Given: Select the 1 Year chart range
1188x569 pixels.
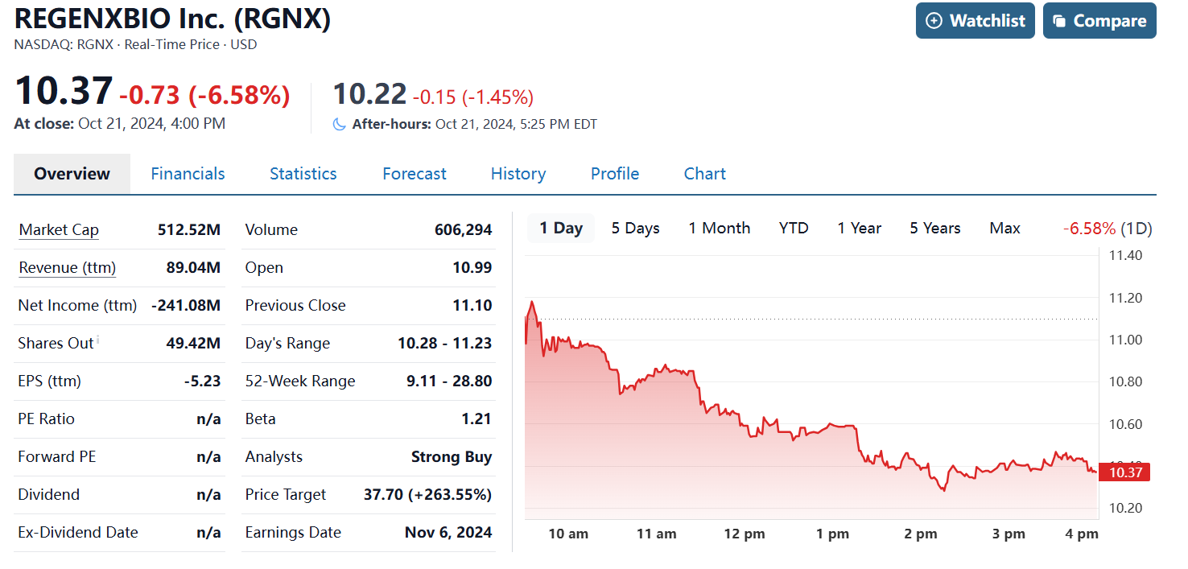Looking at the screenshot, I should (x=859, y=229).
